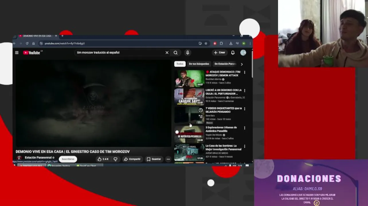Share the video with Compartir
The width and height of the screenshot is (368, 206).
(x=132, y=159)
